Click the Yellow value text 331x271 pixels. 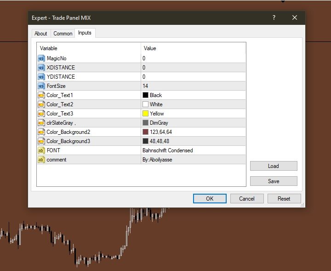157,114
